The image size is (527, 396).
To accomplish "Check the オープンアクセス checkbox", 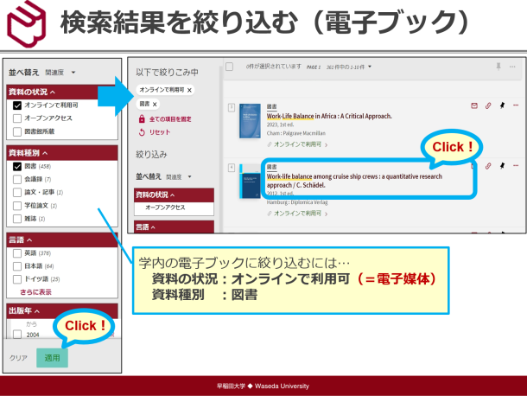I will tap(17, 118).
